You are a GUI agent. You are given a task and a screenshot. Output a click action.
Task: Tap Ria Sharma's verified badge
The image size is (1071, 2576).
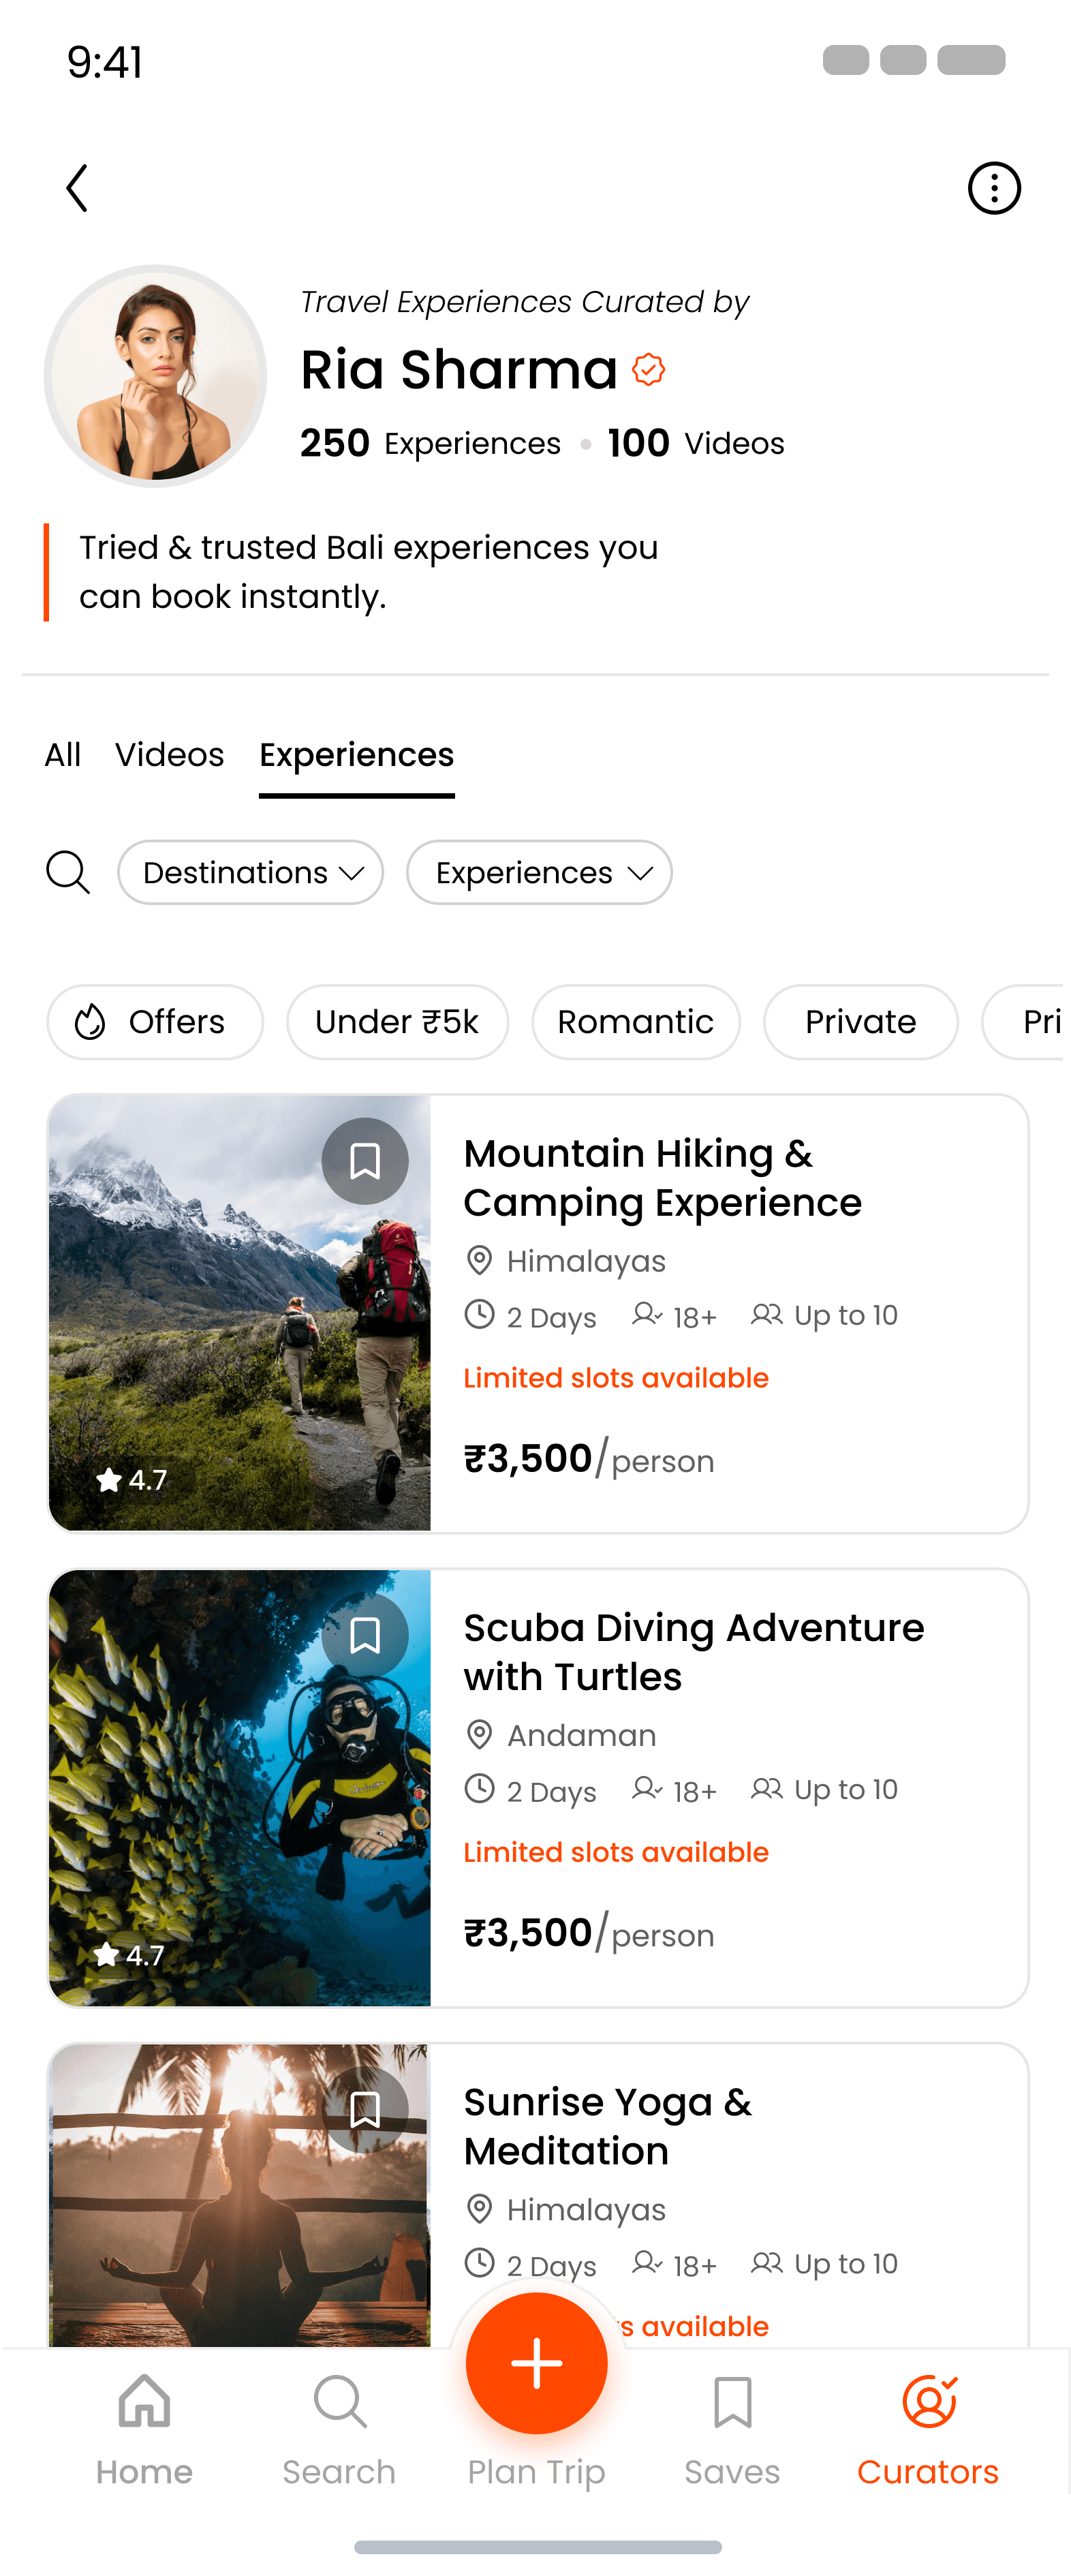pos(648,370)
